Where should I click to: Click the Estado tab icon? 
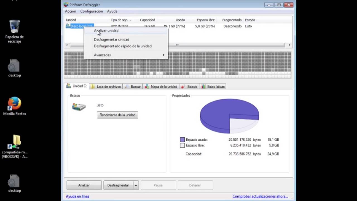point(183,87)
